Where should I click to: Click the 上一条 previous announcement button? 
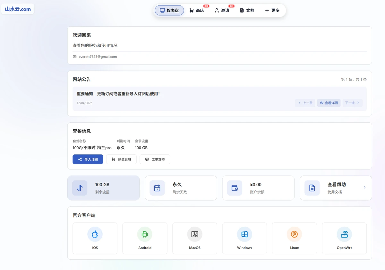click(305, 103)
